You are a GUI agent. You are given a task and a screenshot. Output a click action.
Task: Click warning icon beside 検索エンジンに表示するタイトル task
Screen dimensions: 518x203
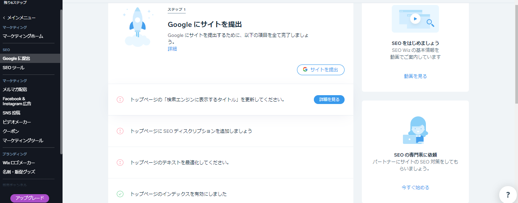120,100
